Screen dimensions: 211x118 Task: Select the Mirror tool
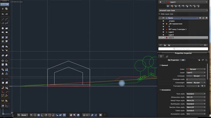3,73
